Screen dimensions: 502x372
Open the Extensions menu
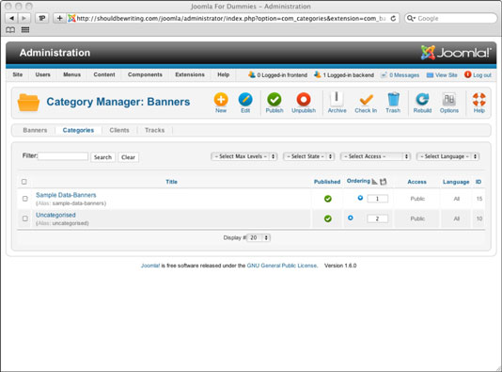pyautogui.click(x=190, y=74)
